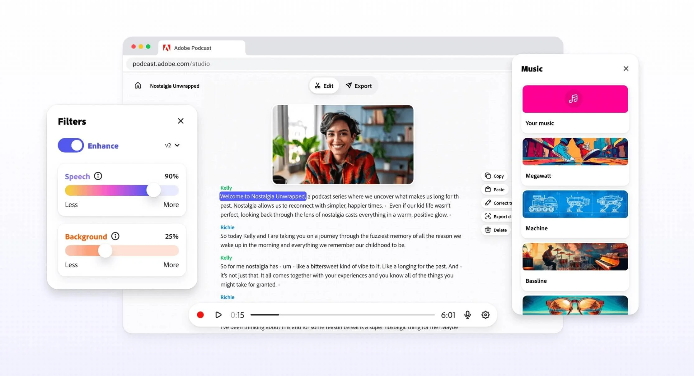Select the microphone icon in the playback bar

click(x=468, y=315)
